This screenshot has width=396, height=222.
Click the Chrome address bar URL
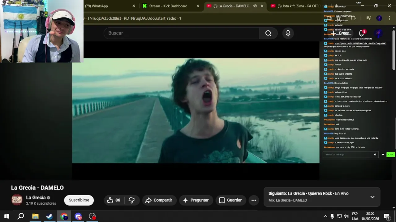tap(132, 18)
